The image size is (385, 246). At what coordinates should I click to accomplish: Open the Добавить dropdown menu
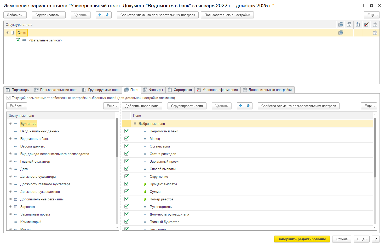pos(16,15)
